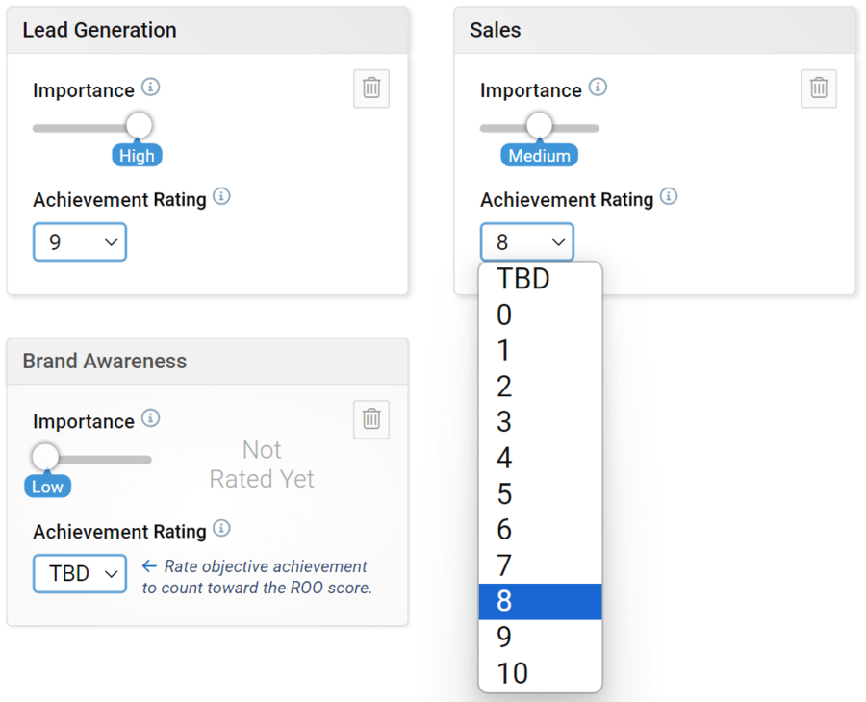The width and height of the screenshot is (866, 702).
Task: Click Brand Awareness Achievement Rating info icon
Action: [x=221, y=528]
